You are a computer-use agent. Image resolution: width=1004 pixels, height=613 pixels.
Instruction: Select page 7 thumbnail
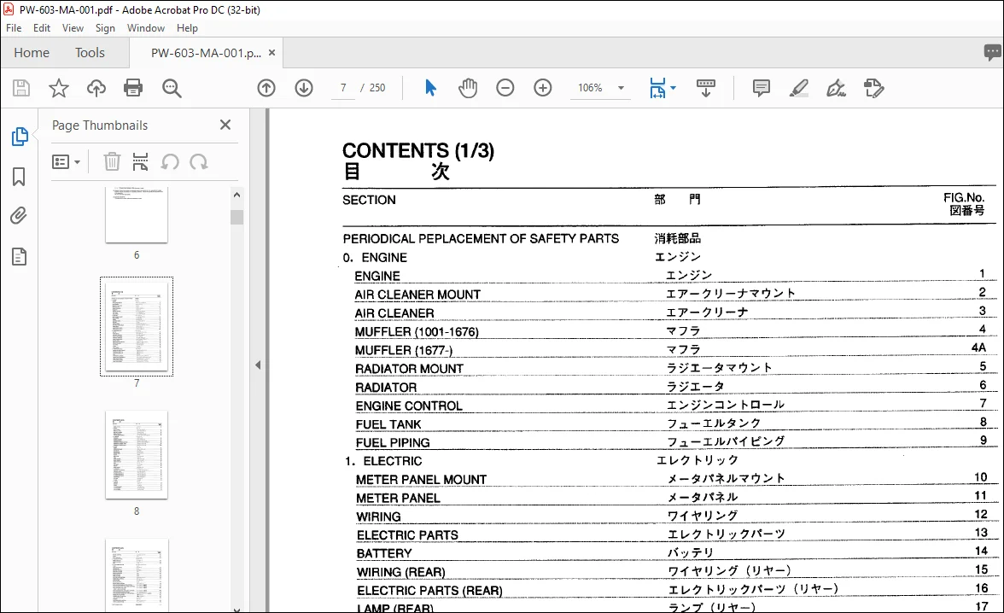(137, 327)
